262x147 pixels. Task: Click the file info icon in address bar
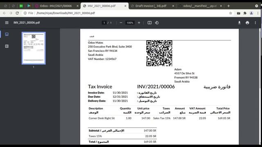[x=25, y=13]
